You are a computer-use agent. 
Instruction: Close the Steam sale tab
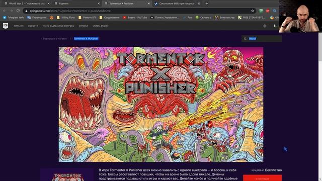tap(199, 4)
